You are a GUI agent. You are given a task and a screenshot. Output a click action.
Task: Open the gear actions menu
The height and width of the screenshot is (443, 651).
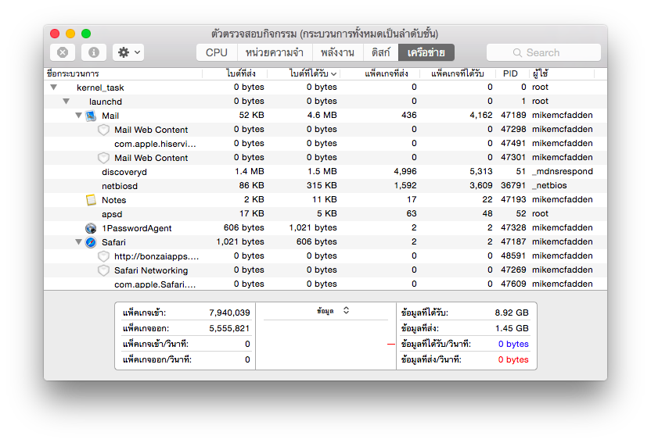[x=128, y=52]
